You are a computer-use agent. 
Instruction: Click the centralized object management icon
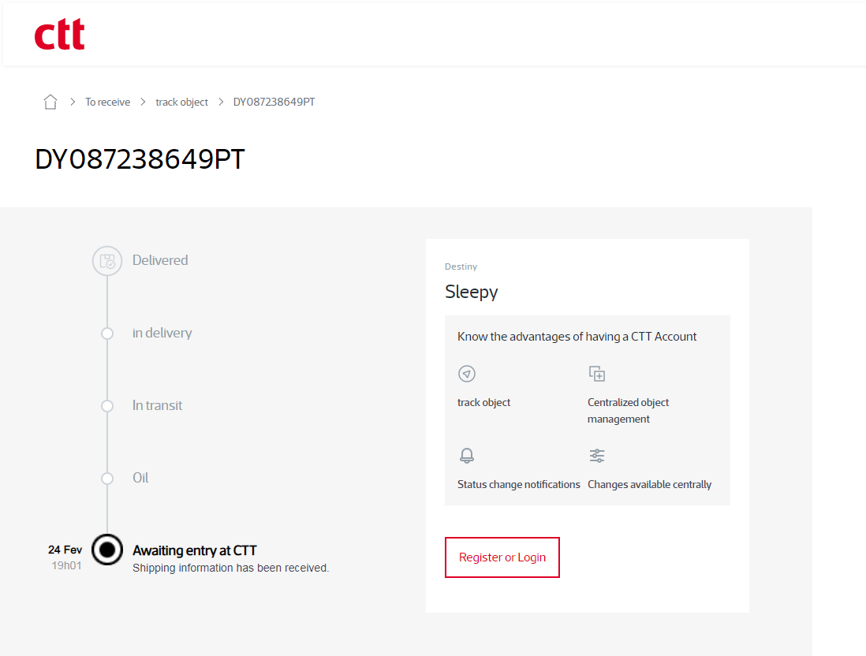click(x=596, y=374)
